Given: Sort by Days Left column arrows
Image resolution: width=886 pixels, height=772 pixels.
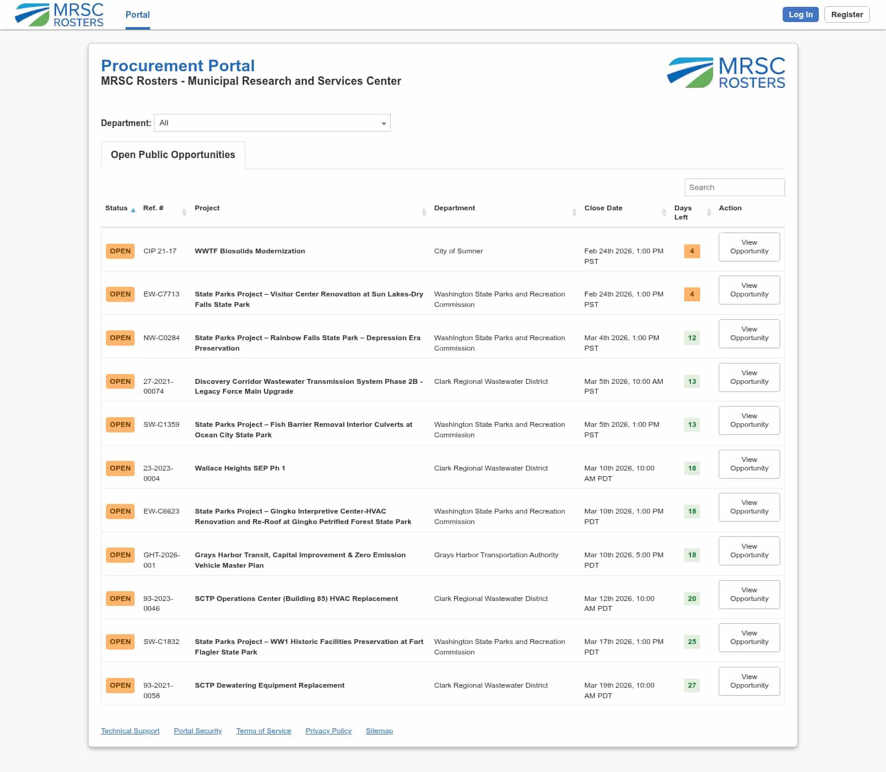Looking at the screenshot, I should click(709, 212).
